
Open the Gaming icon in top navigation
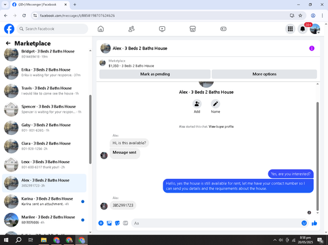coord(223,29)
